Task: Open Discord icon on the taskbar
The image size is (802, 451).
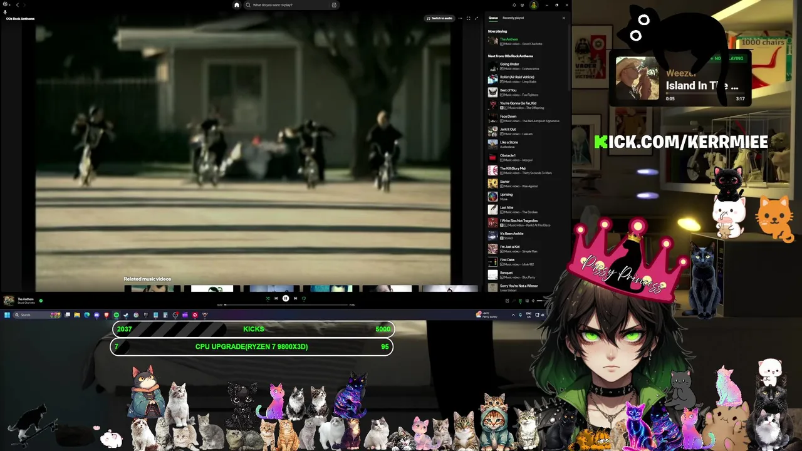Action: tap(96, 315)
